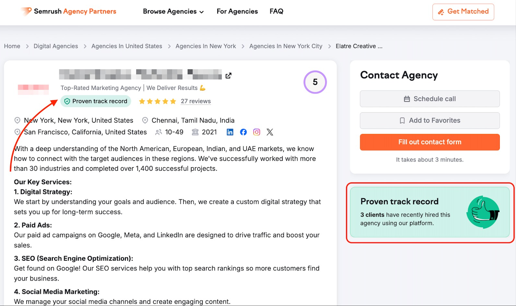Open the agency's X (Twitter) icon

pos(270,132)
